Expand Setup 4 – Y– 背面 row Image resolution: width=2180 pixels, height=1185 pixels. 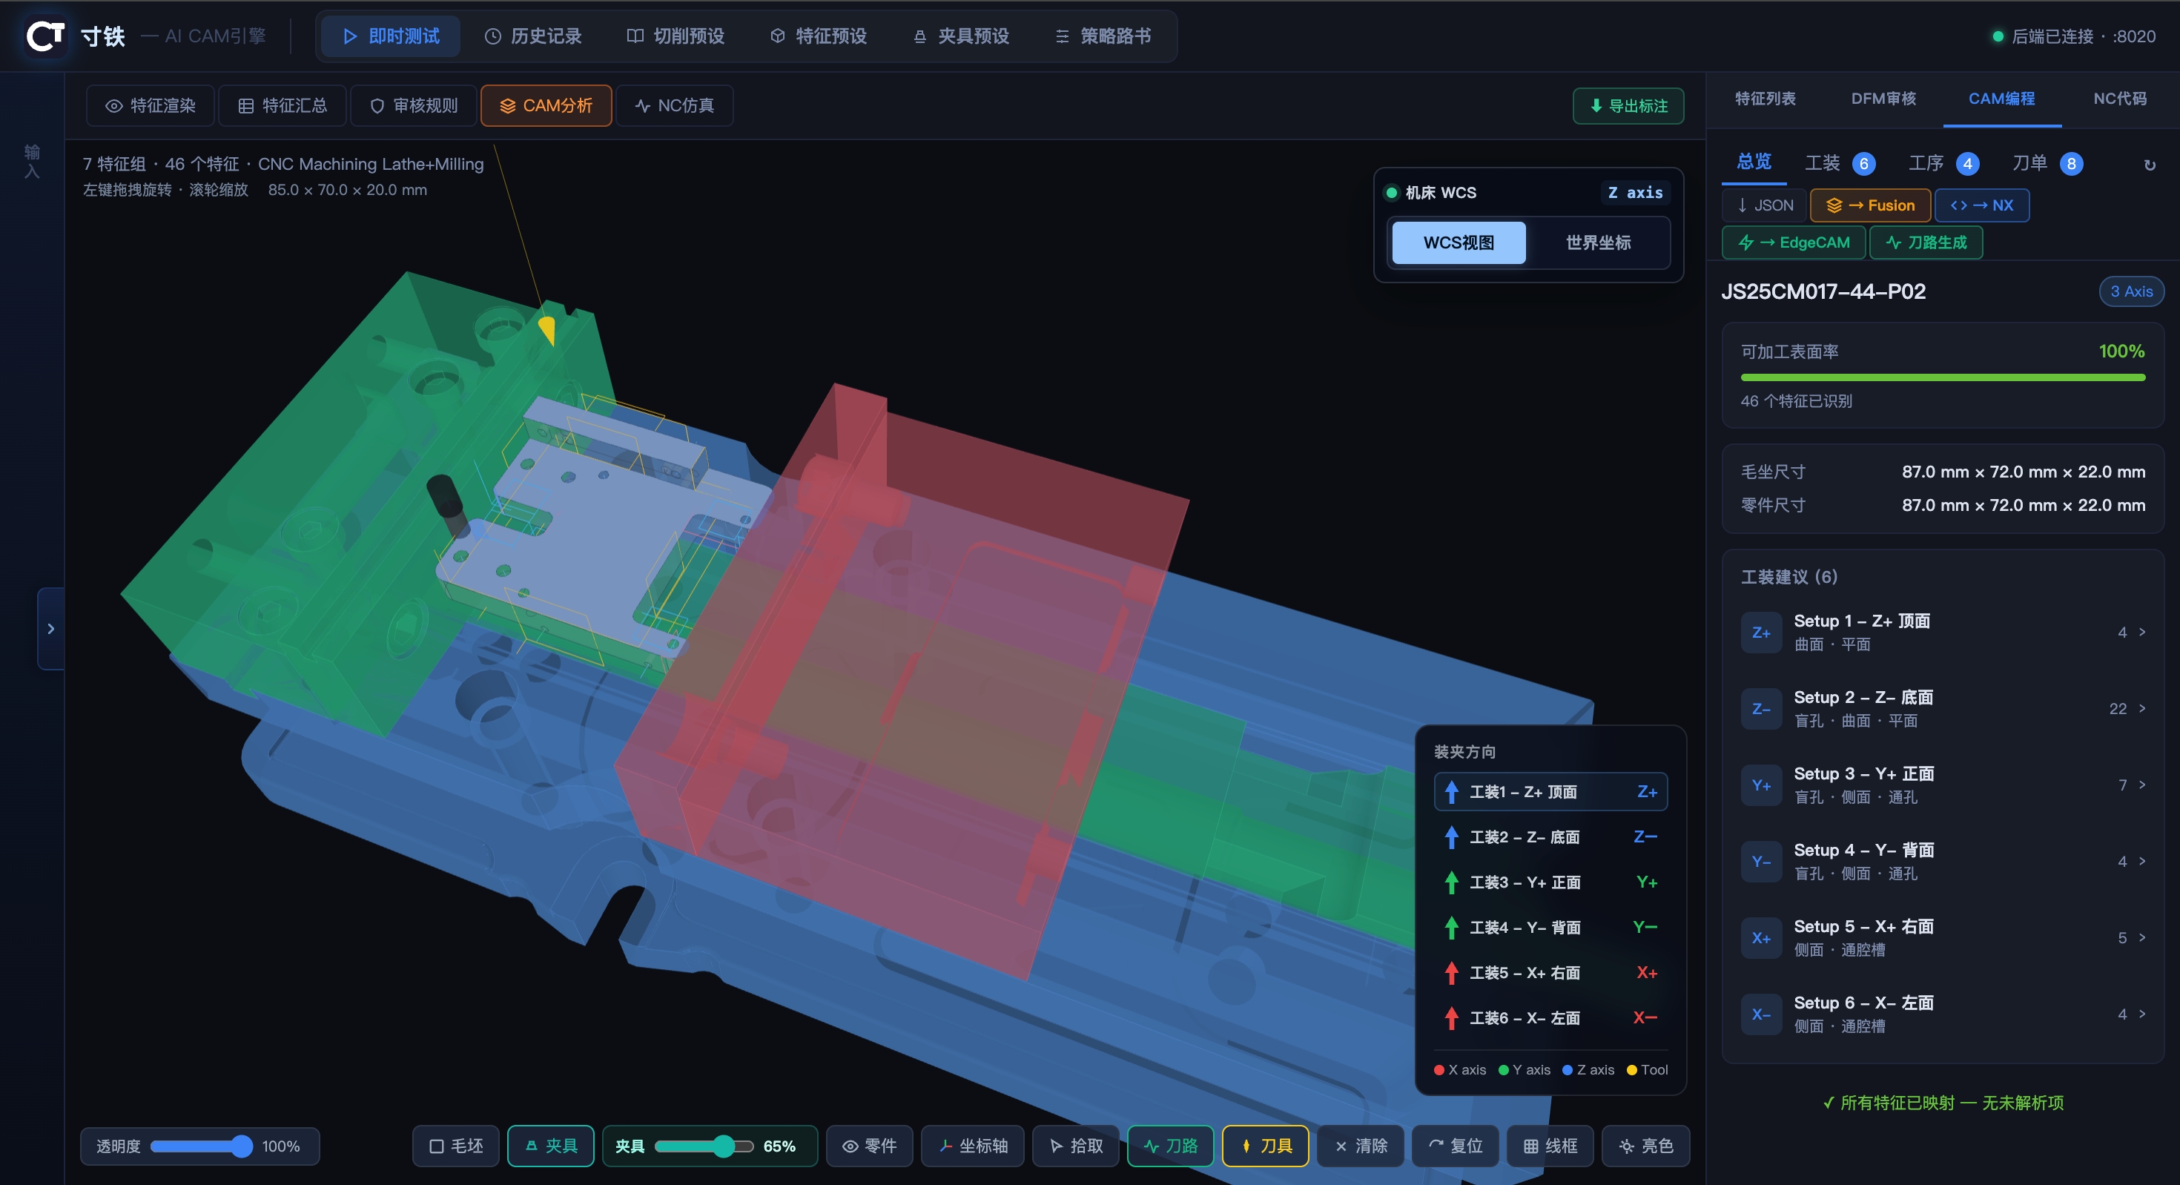[x=1943, y=861]
